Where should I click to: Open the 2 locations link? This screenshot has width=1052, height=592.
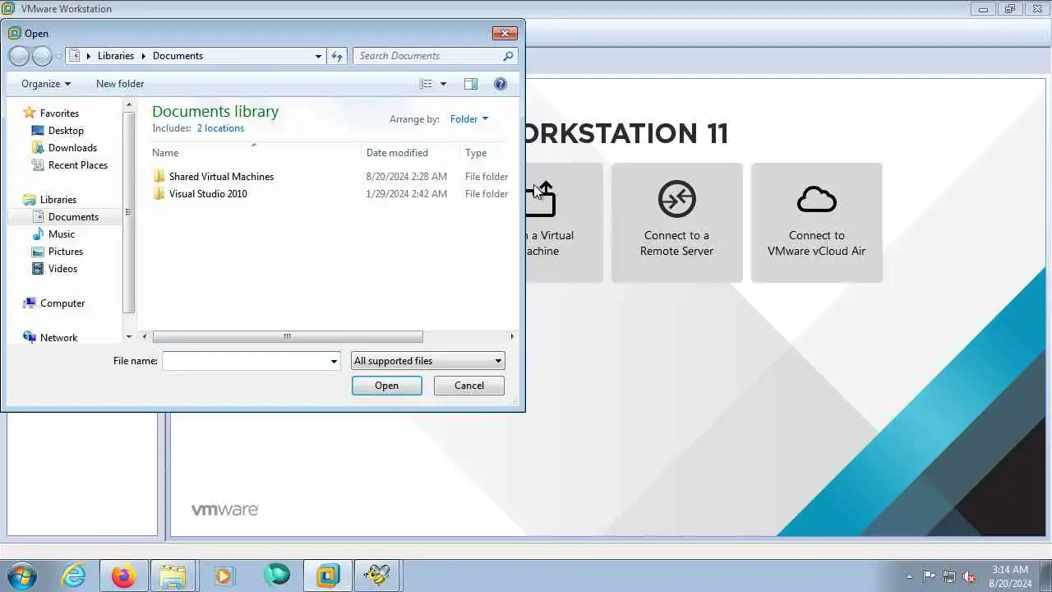(x=220, y=128)
